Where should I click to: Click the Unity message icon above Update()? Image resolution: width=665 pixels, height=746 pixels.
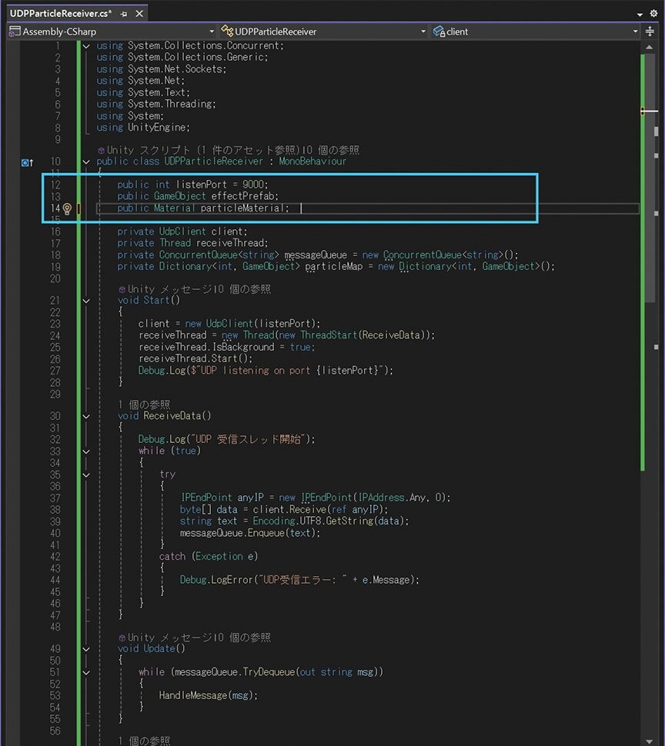[x=122, y=638]
